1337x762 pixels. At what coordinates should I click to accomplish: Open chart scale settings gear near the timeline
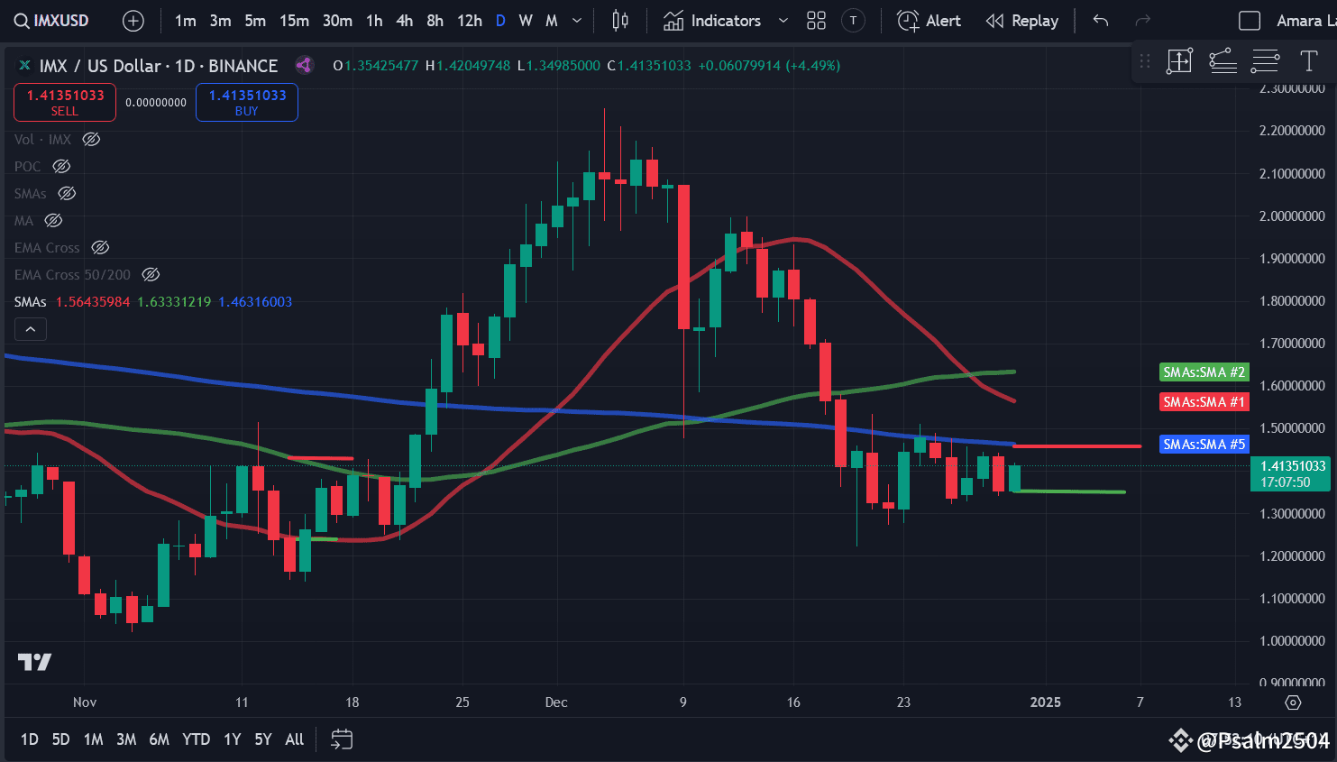point(1293,702)
